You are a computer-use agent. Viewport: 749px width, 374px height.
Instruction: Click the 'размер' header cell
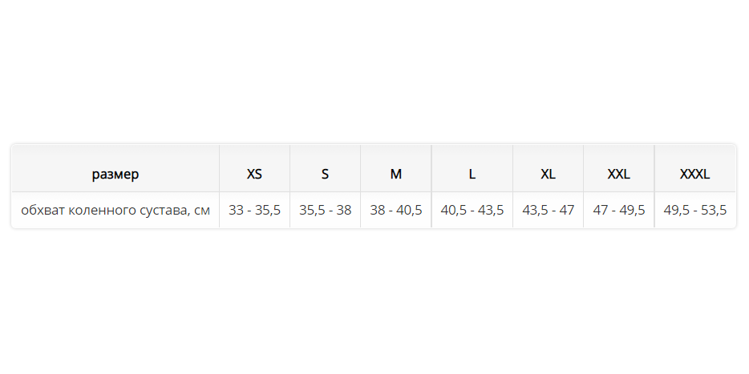[x=115, y=174]
